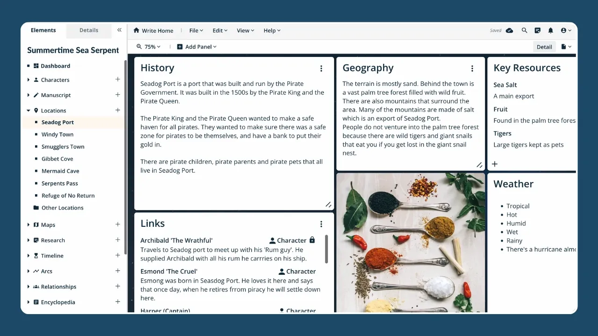This screenshot has height=336, width=598.
Task: Open the Add Panel dropdown
Action: pyautogui.click(x=197, y=47)
